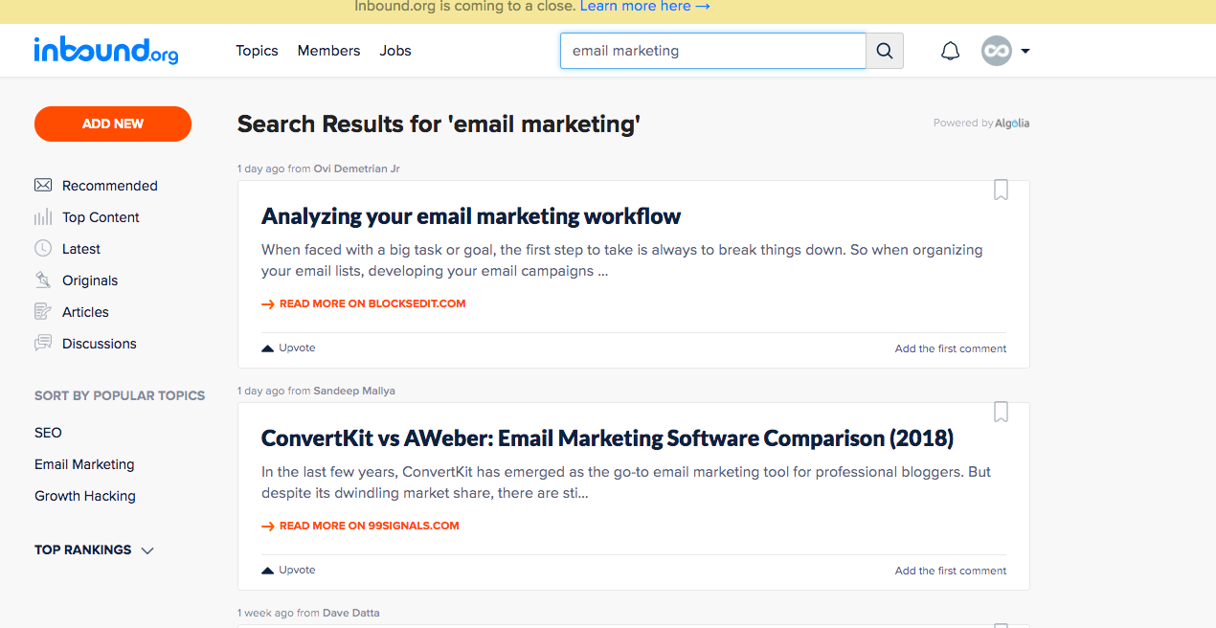Open the Growth Hacking popular topic
Screen dimensions: 1216x628
click(85, 496)
